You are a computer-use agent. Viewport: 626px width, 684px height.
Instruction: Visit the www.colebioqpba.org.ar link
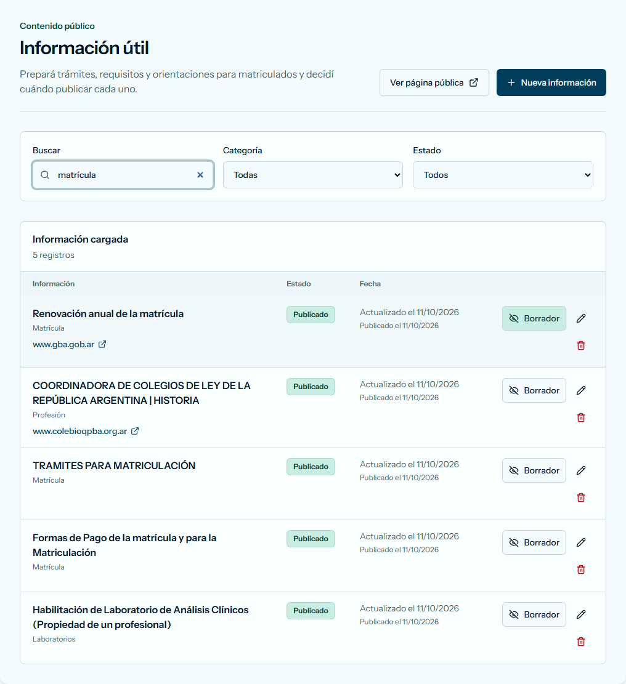[86, 432]
